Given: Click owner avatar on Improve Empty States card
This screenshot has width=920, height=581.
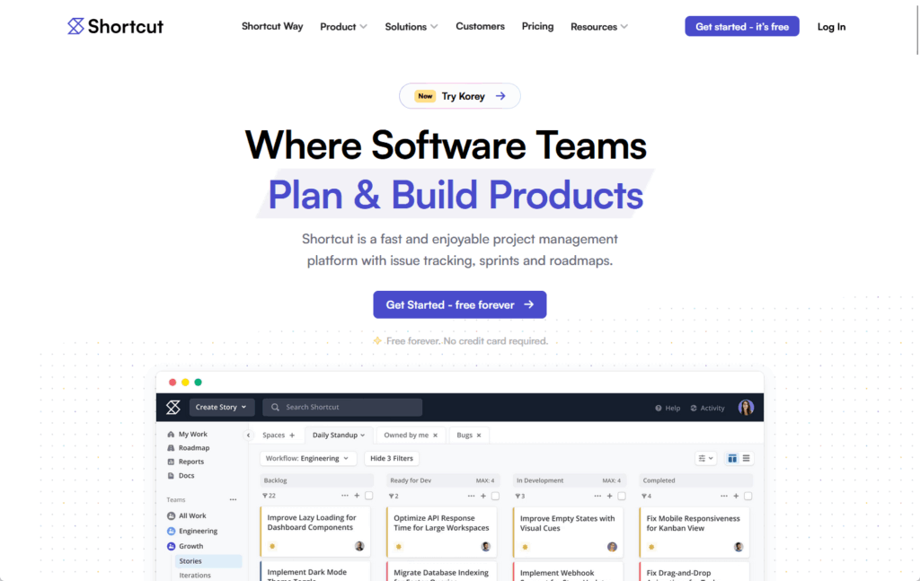Looking at the screenshot, I should (x=612, y=547).
